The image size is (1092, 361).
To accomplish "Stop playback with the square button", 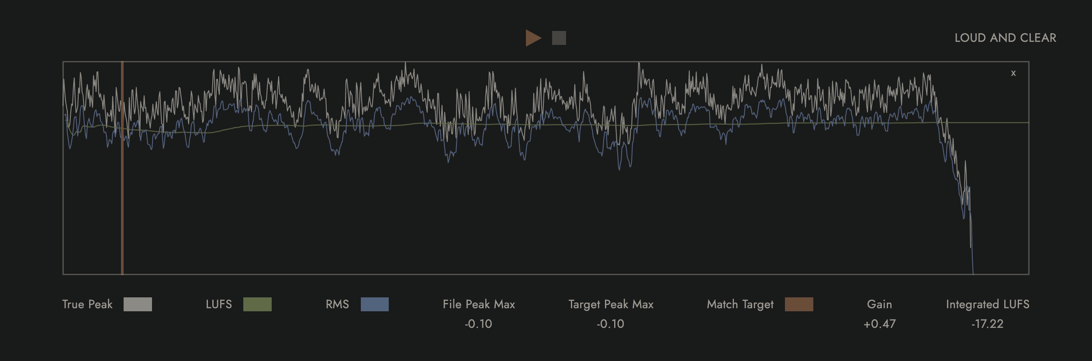I will coord(559,38).
